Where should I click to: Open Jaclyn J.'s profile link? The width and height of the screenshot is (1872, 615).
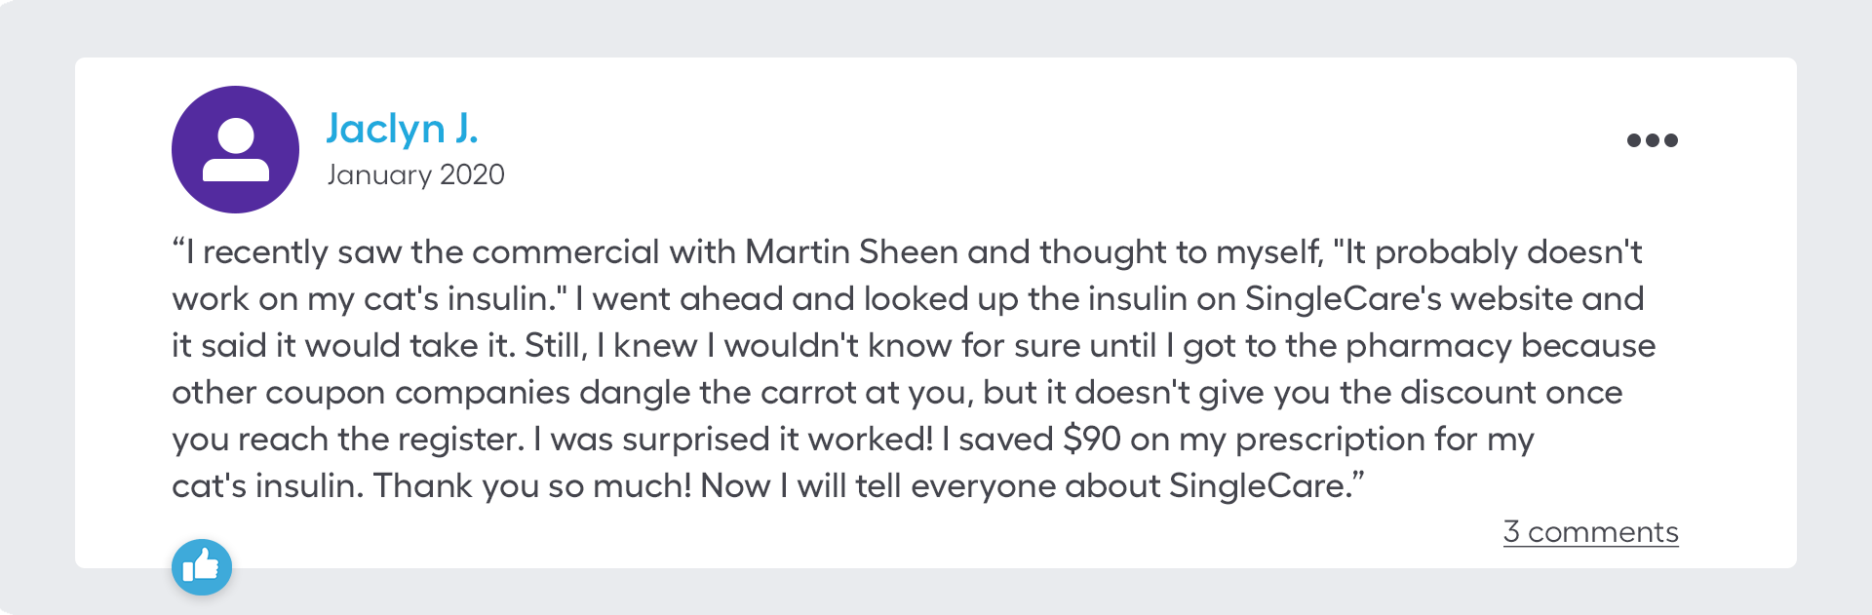point(403,127)
